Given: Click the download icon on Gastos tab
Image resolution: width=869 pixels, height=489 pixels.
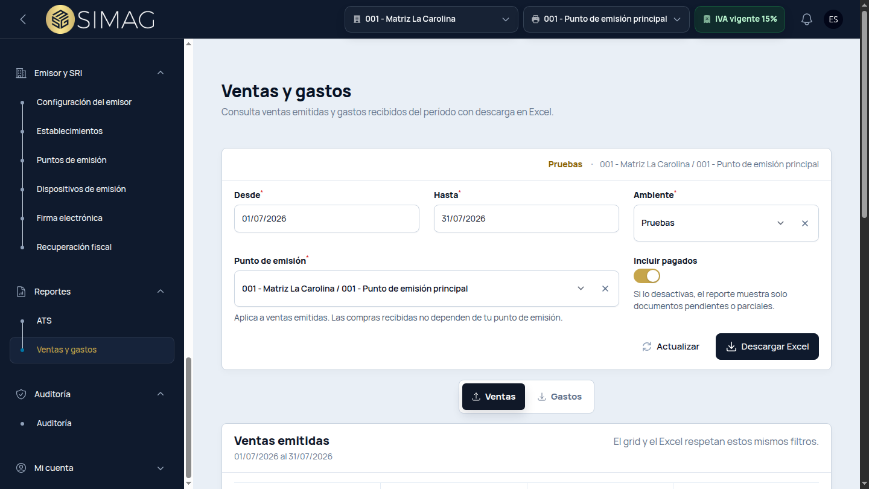Looking at the screenshot, I should click(541, 397).
